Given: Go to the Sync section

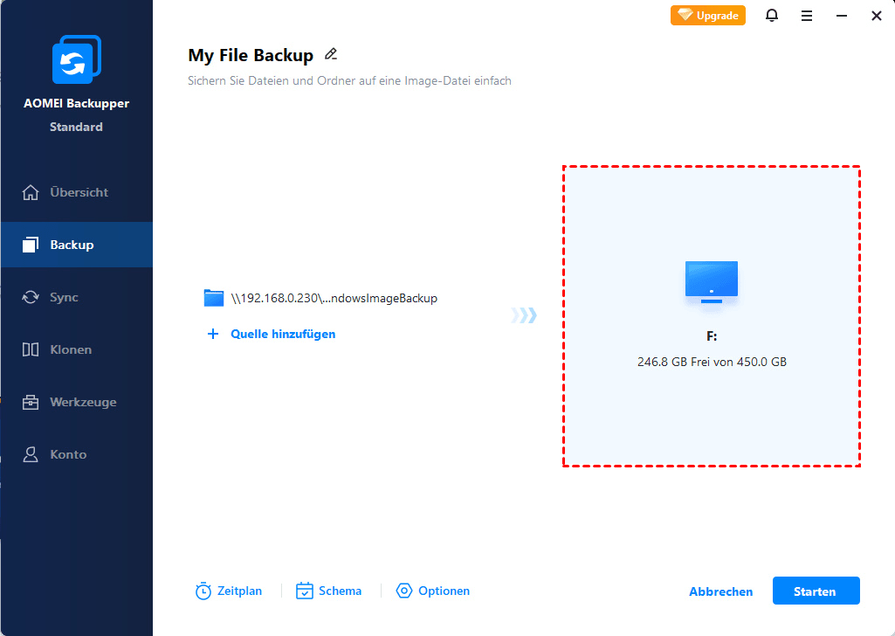Looking at the screenshot, I should click(77, 297).
